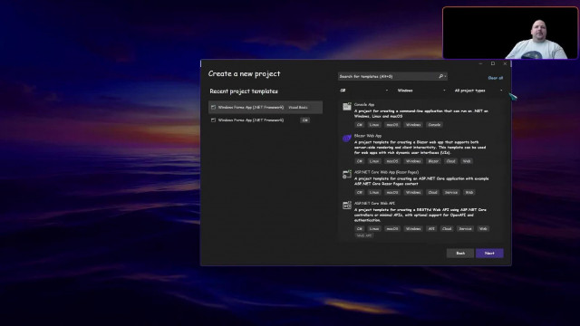Open the C# language filter dropdown
Screen dimensions: 580x326
pyautogui.click(x=364, y=91)
